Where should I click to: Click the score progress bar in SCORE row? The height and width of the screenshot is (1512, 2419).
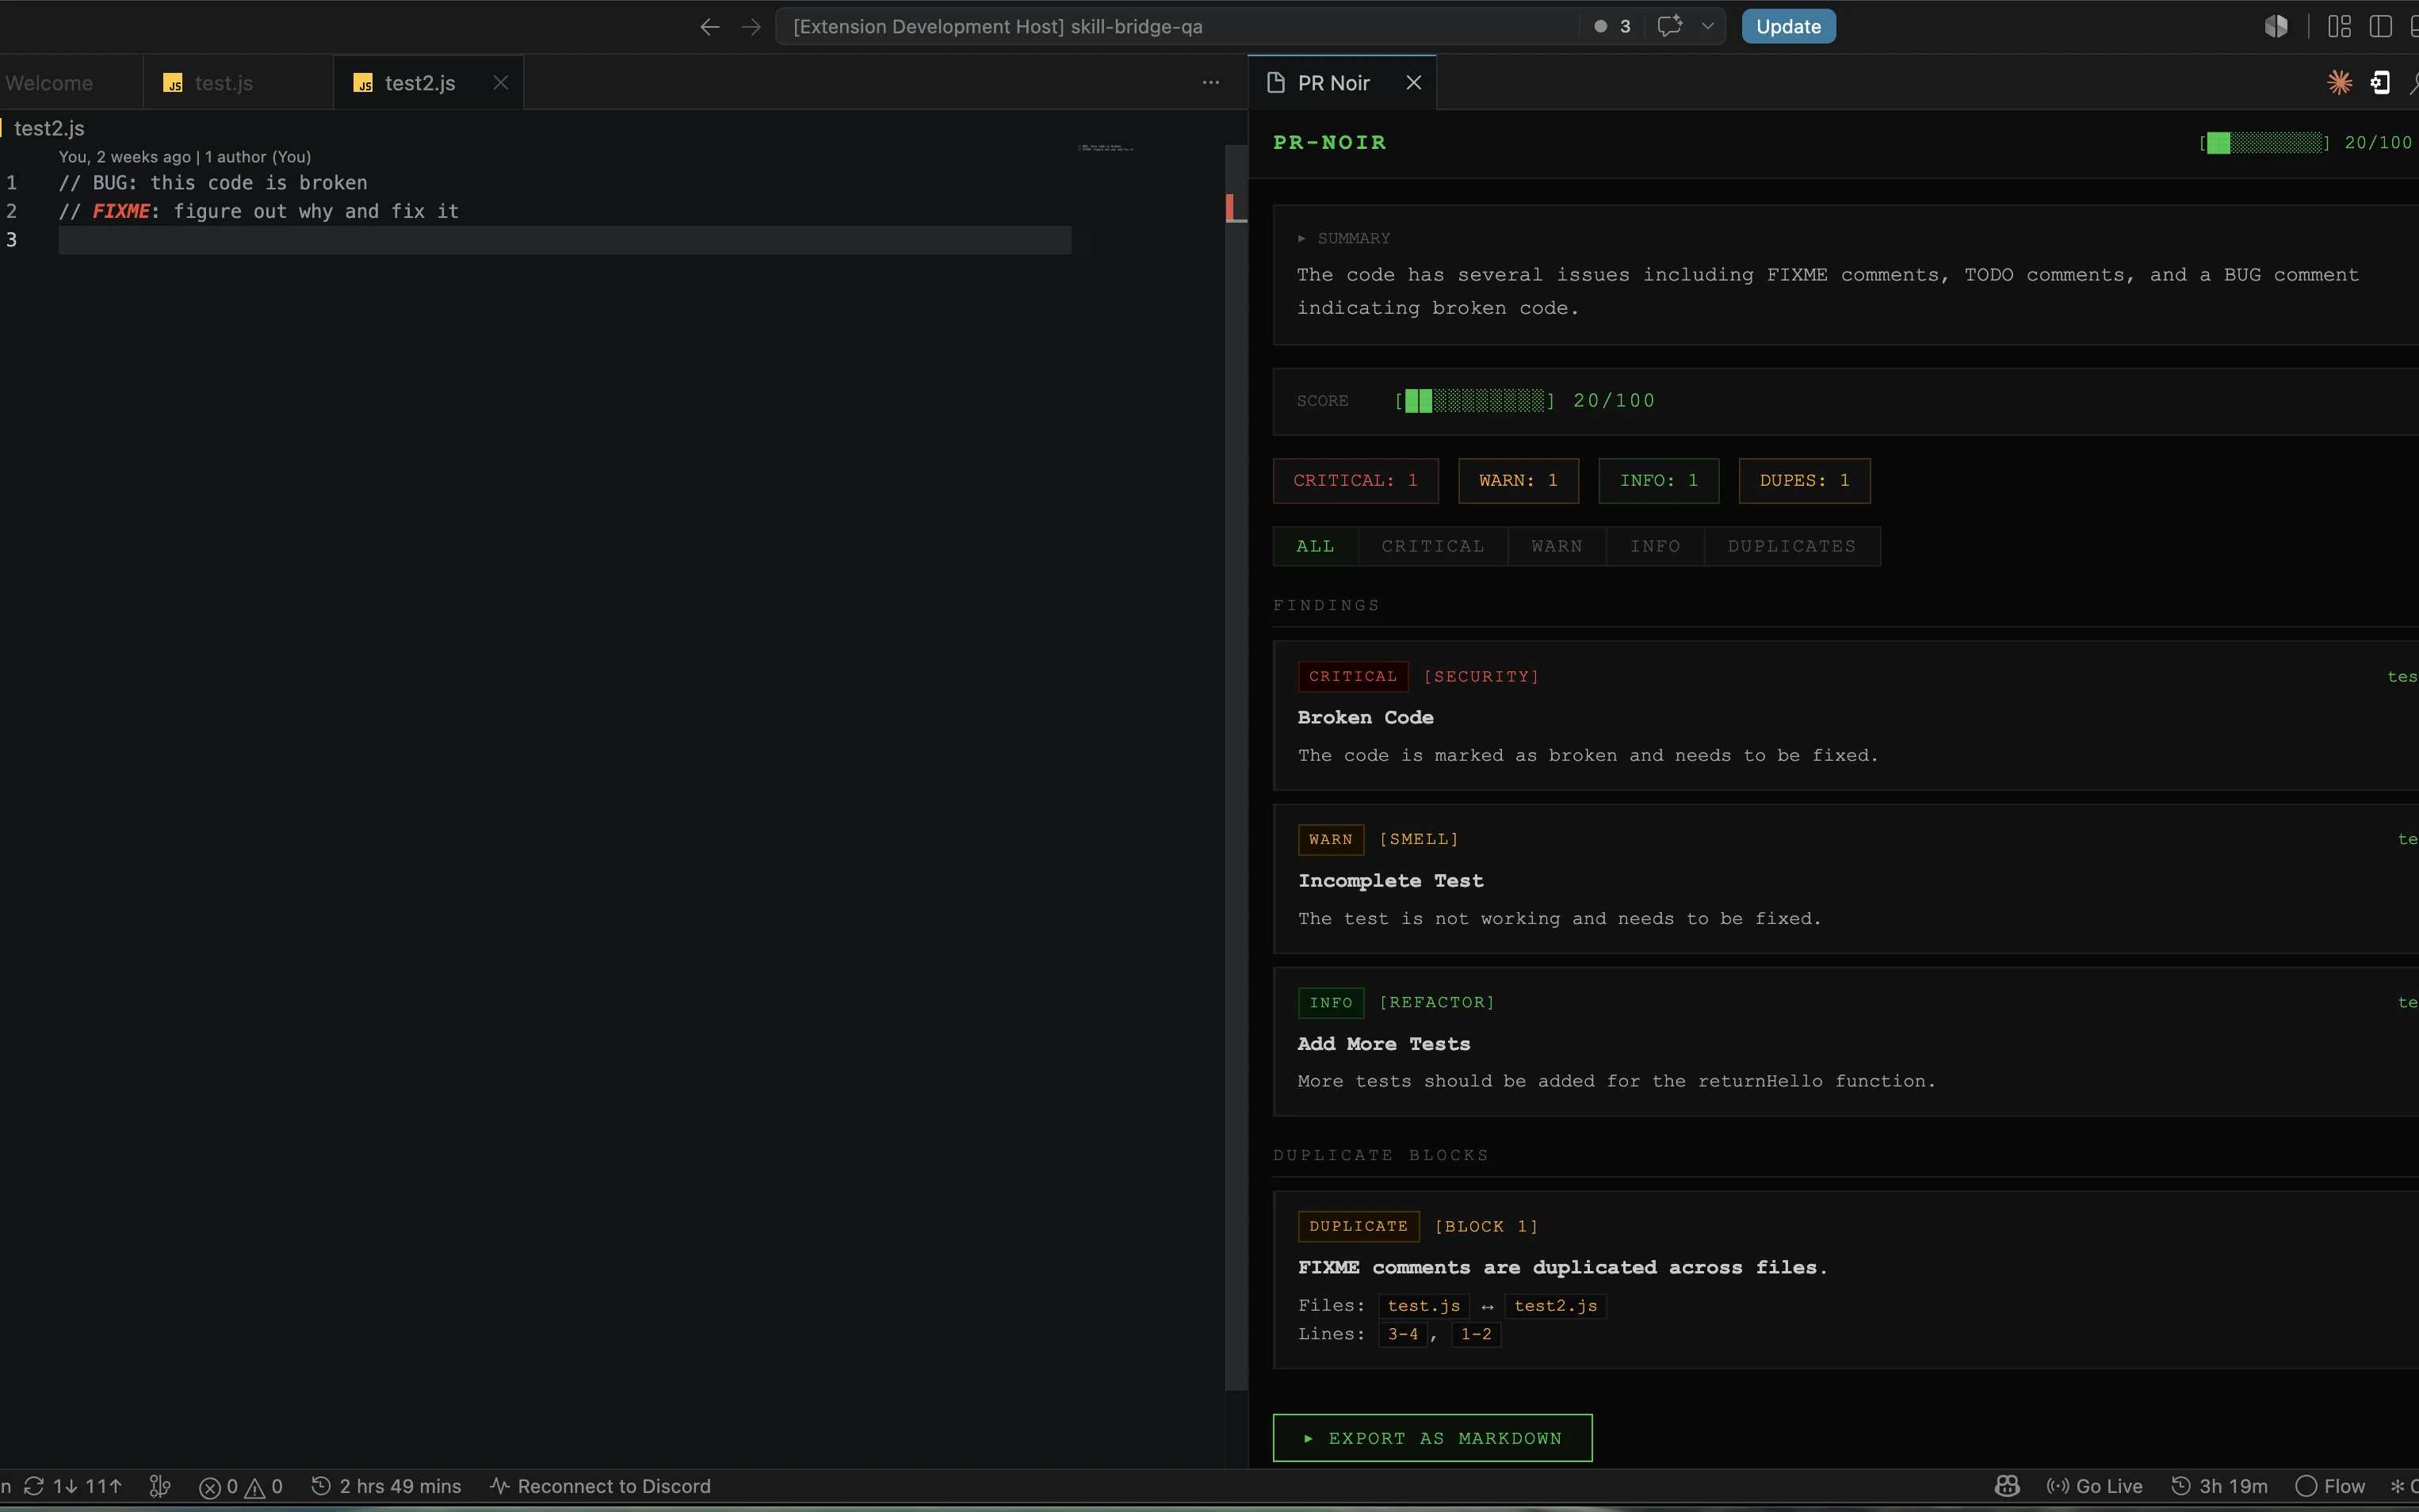(1475, 401)
